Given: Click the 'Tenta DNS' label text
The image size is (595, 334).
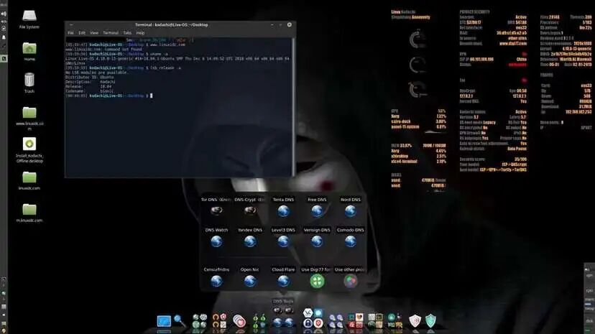Looking at the screenshot, I should click(283, 200).
